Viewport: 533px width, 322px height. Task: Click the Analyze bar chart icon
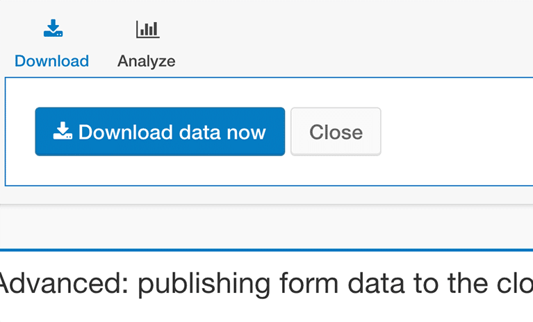pyautogui.click(x=148, y=29)
